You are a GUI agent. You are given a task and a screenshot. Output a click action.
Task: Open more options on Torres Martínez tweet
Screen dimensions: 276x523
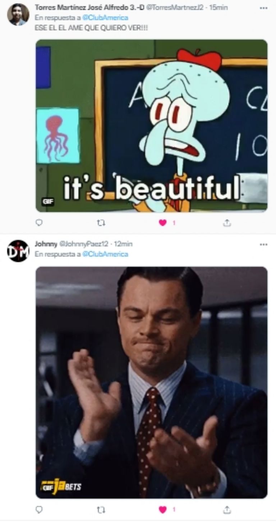coord(263,8)
